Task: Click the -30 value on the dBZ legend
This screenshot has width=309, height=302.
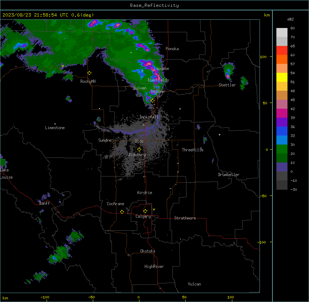Action: (x=294, y=189)
